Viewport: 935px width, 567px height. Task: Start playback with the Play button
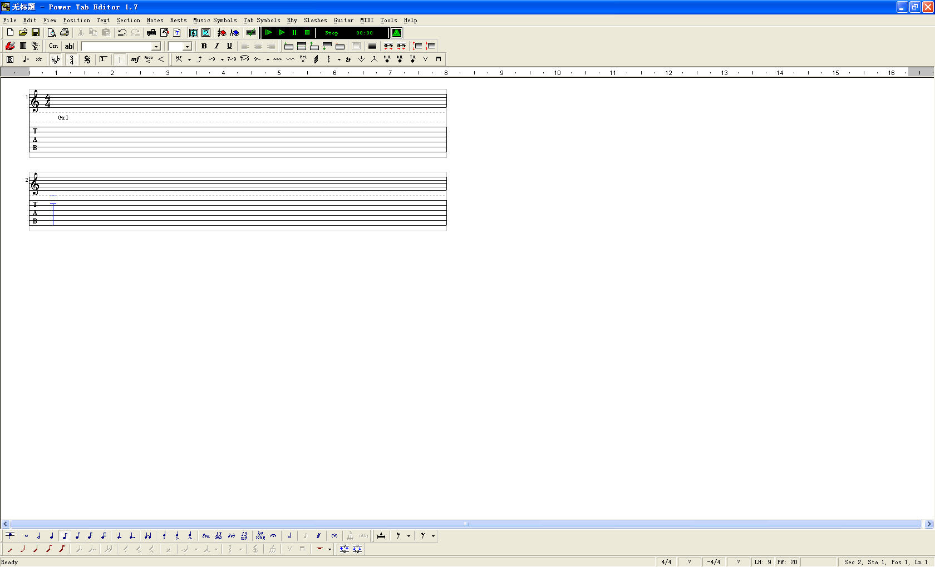(x=282, y=33)
